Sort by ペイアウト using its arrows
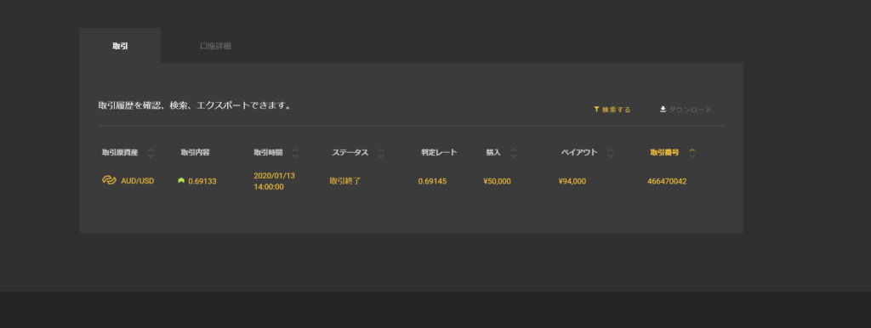The width and height of the screenshot is (871, 328). 610,153
